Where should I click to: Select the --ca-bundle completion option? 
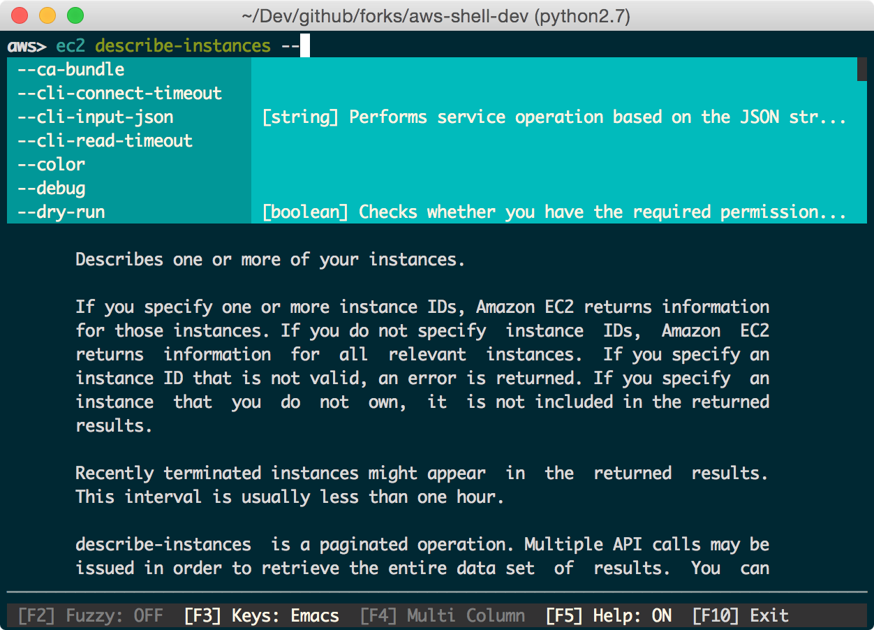[x=128, y=69]
